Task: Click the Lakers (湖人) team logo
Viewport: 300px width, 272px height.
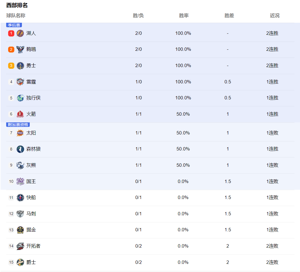Action: (x=20, y=33)
